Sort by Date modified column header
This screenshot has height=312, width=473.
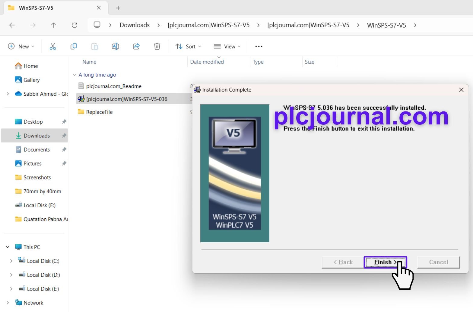coord(207,62)
